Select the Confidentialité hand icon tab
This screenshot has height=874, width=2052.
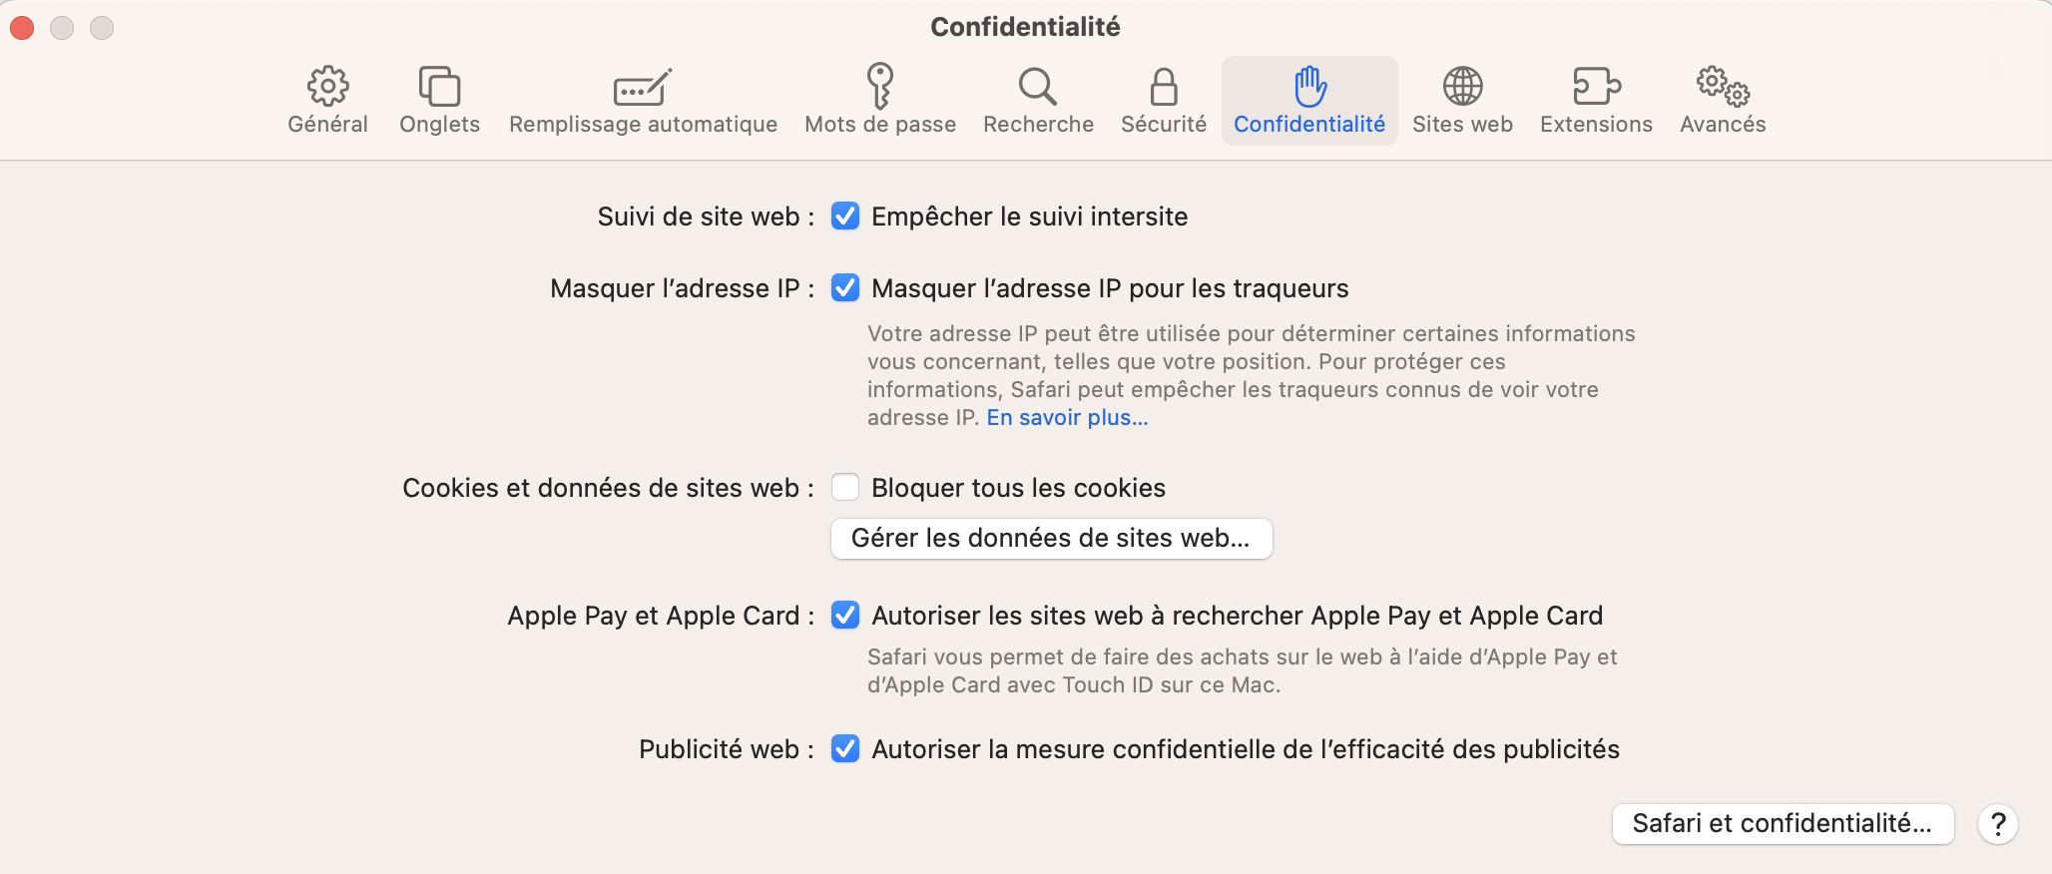1309,88
